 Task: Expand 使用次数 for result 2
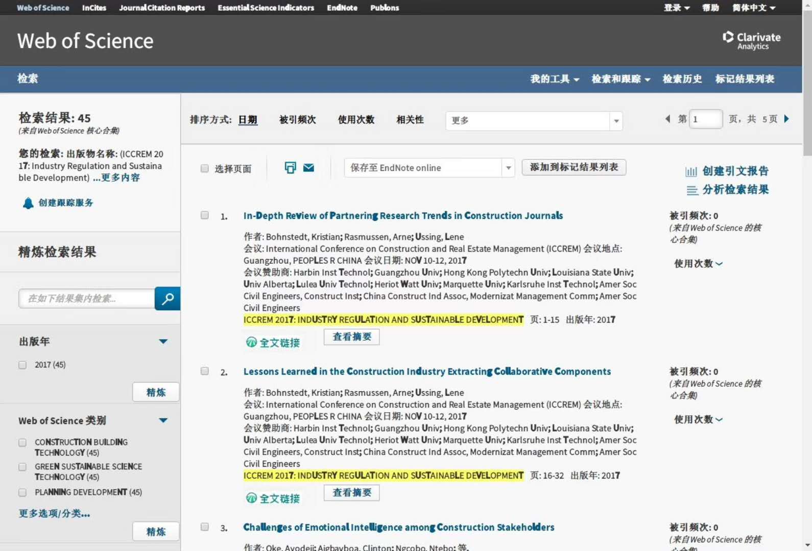click(x=698, y=419)
